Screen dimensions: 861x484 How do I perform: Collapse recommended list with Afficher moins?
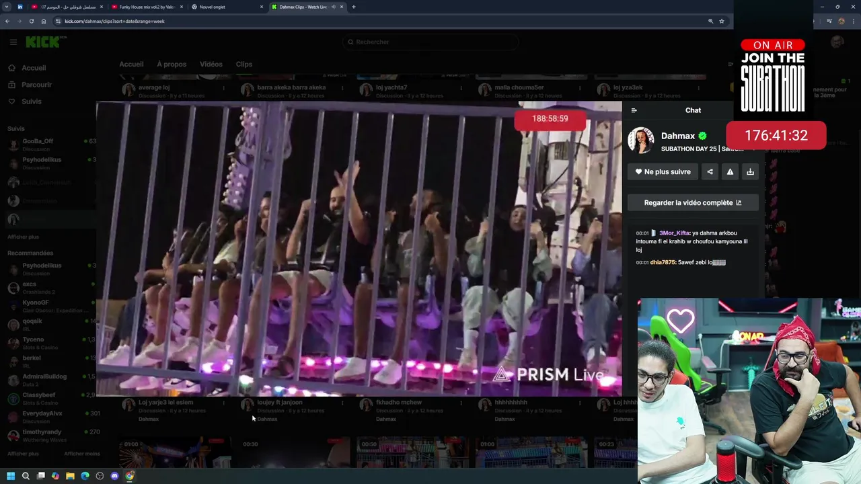tap(82, 454)
